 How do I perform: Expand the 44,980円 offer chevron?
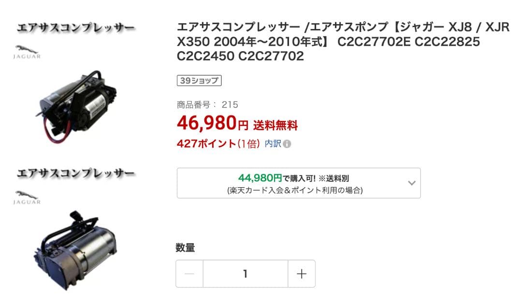(412, 183)
